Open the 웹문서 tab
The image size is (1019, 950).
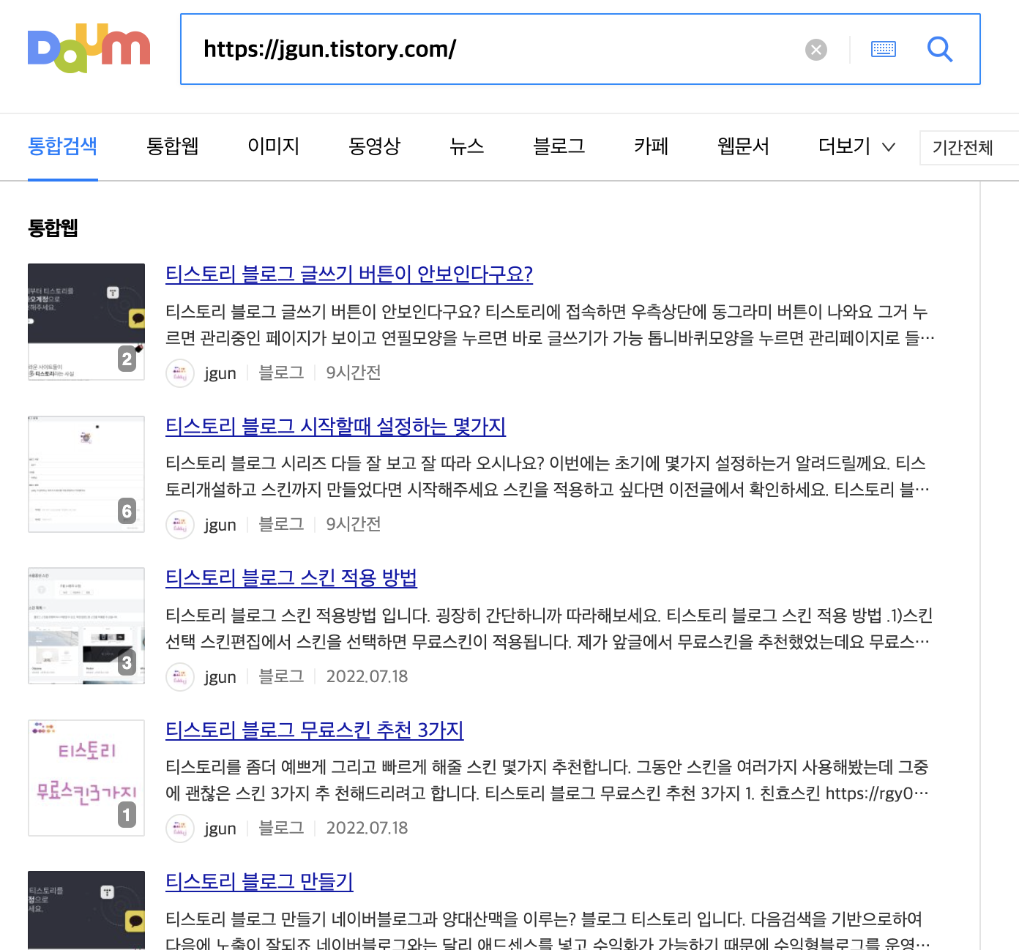tap(744, 146)
